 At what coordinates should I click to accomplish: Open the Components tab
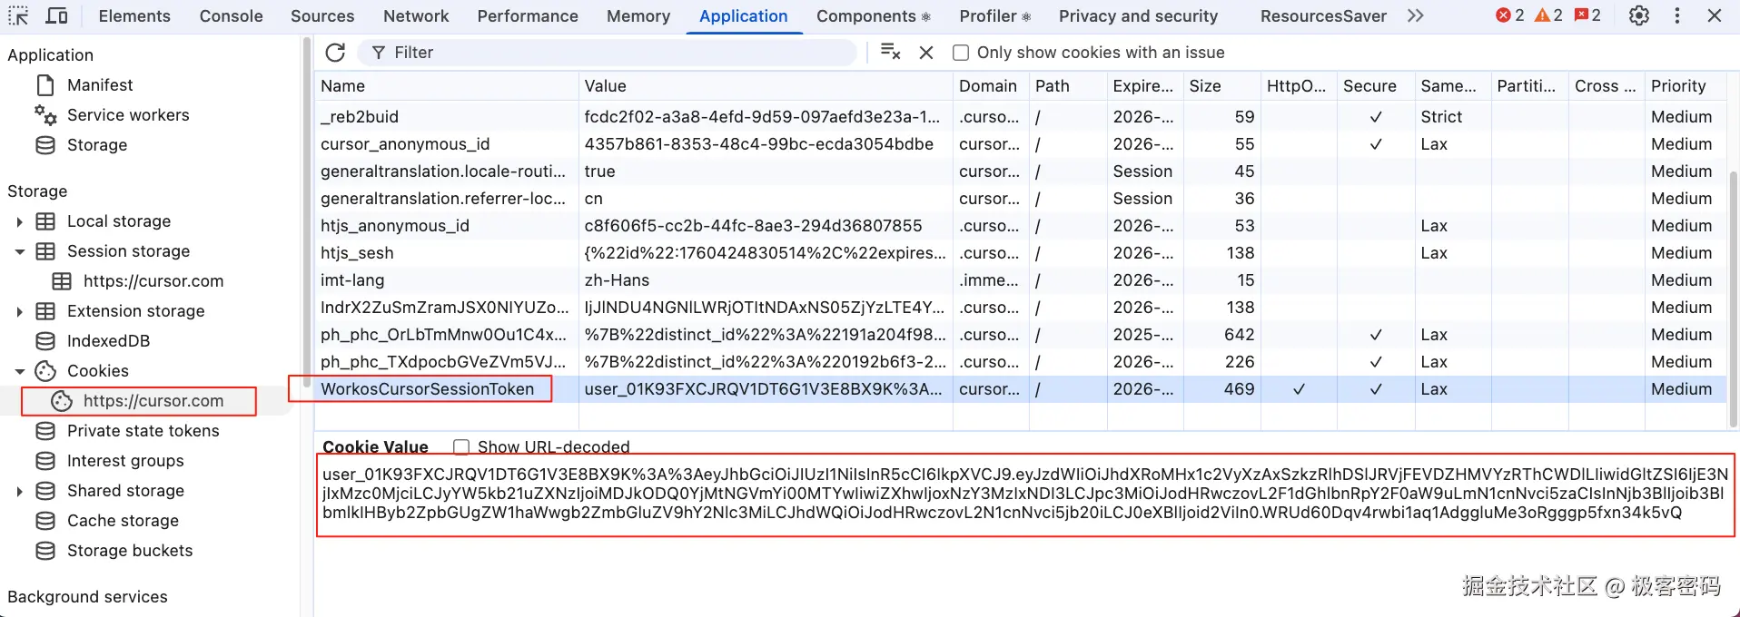pos(873,15)
